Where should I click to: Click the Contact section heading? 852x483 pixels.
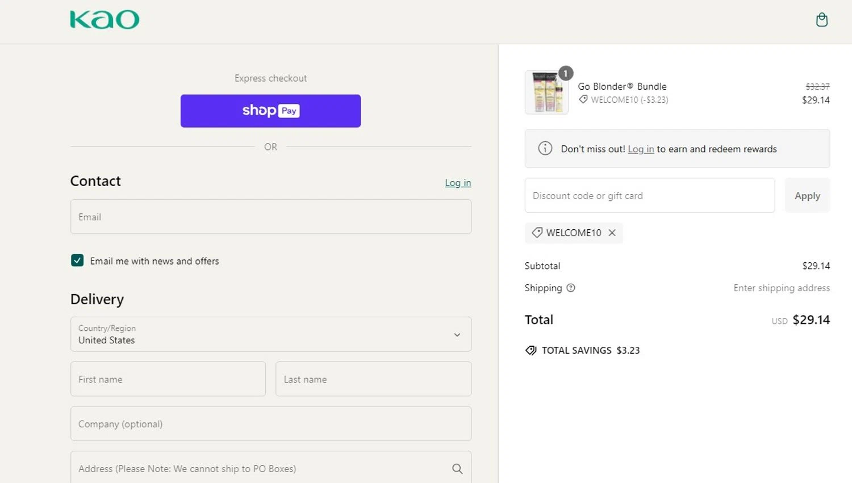[95, 181]
